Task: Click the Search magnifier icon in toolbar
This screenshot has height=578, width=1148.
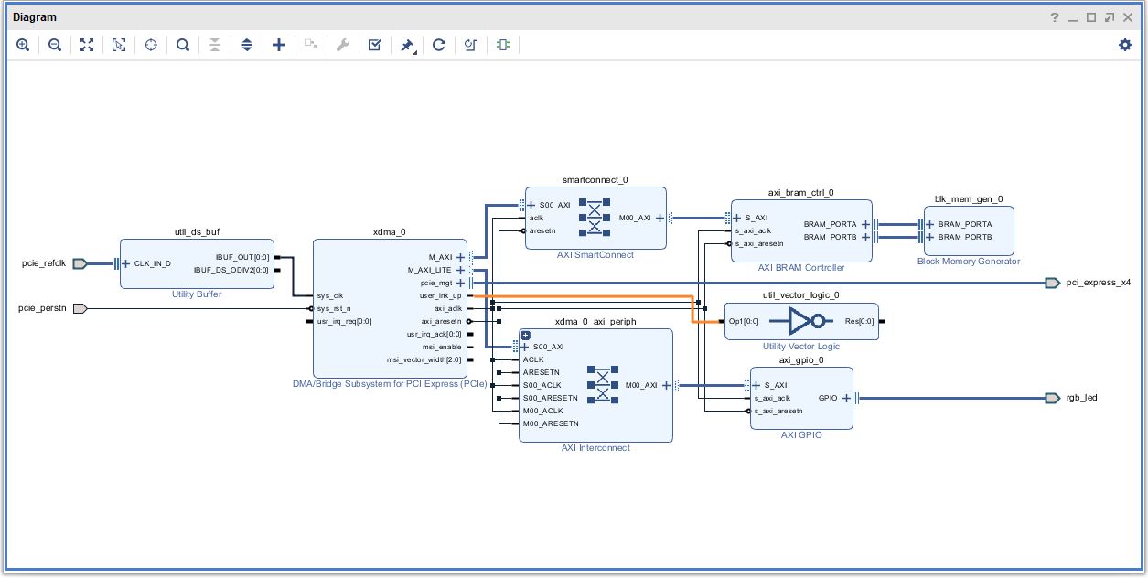Action: pyautogui.click(x=183, y=45)
